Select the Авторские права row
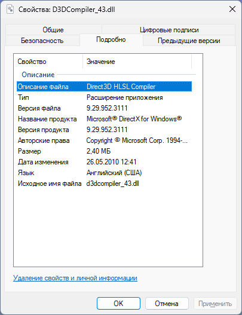 (104, 140)
